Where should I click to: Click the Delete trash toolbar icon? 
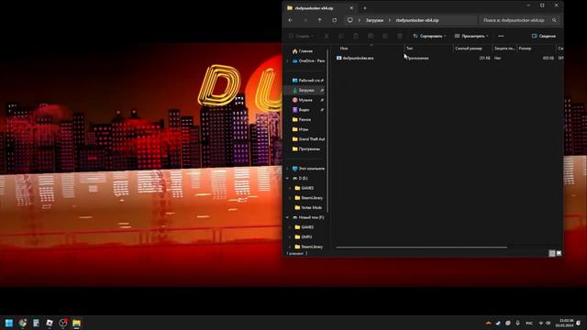400,36
